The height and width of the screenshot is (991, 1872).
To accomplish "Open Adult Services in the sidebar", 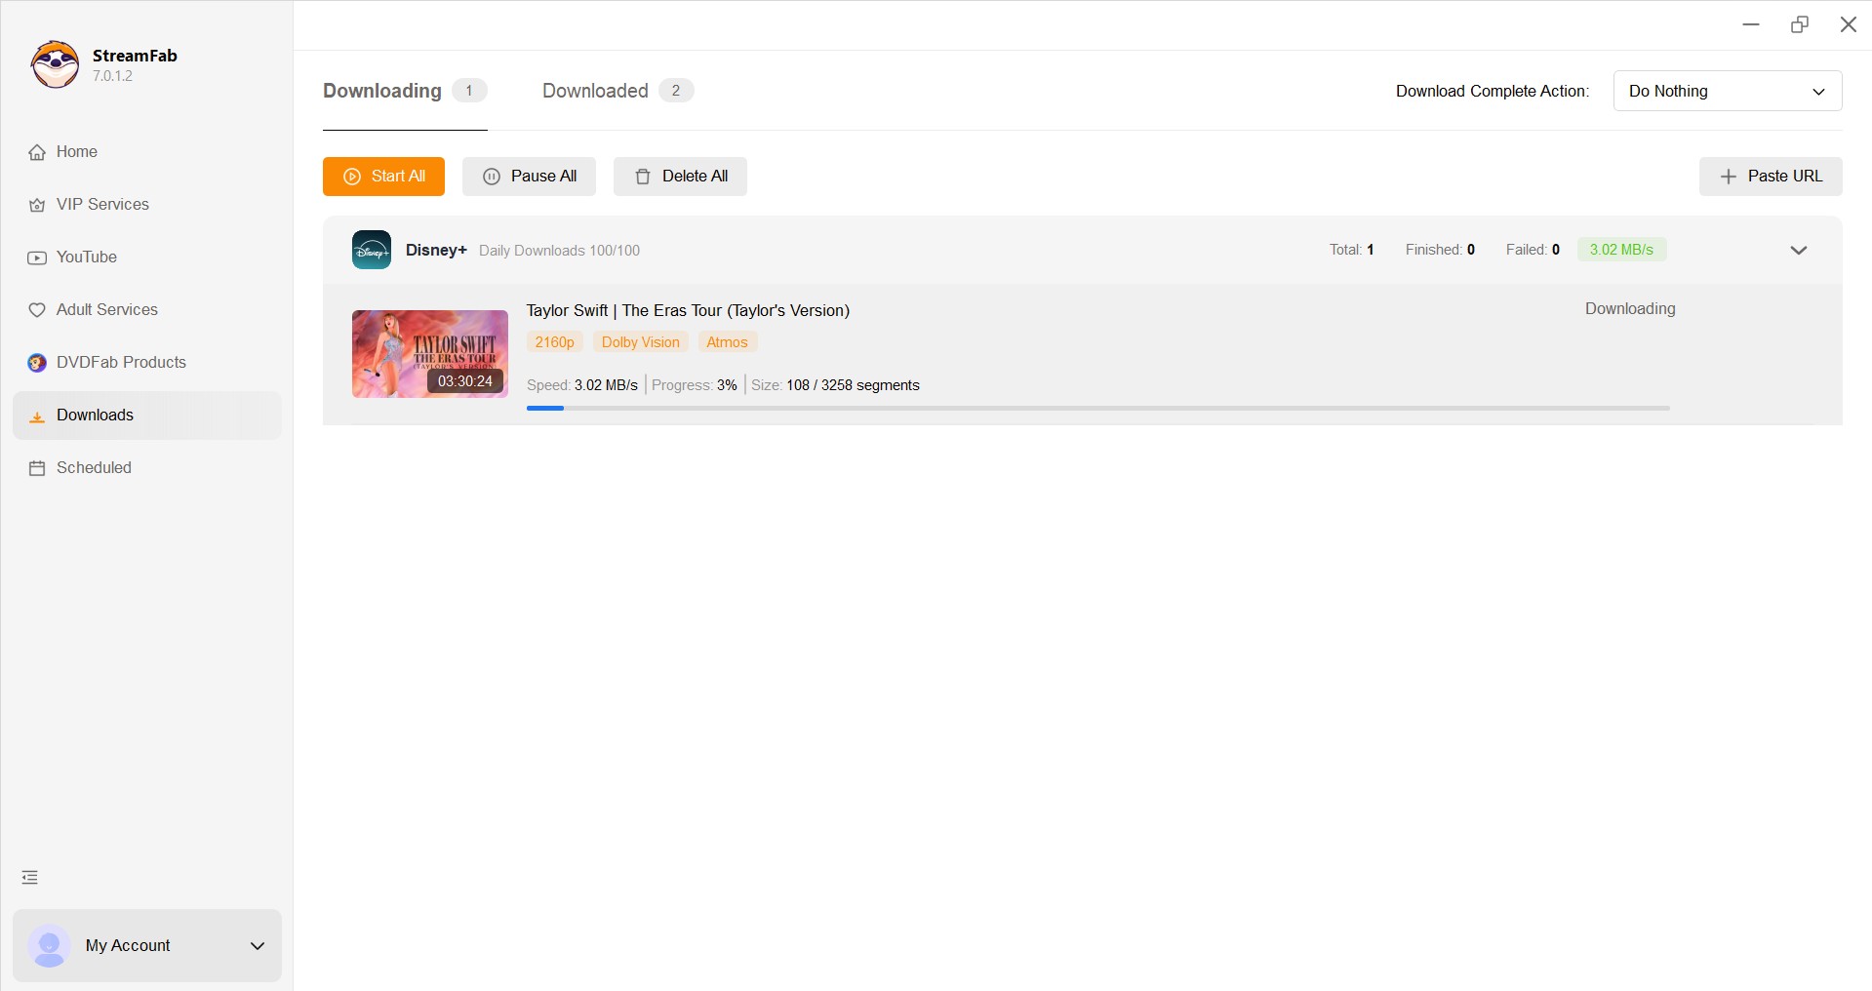I will pyautogui.click(x=106, y=310).
